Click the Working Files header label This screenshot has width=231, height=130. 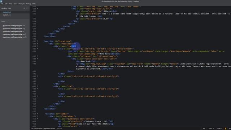6,8
